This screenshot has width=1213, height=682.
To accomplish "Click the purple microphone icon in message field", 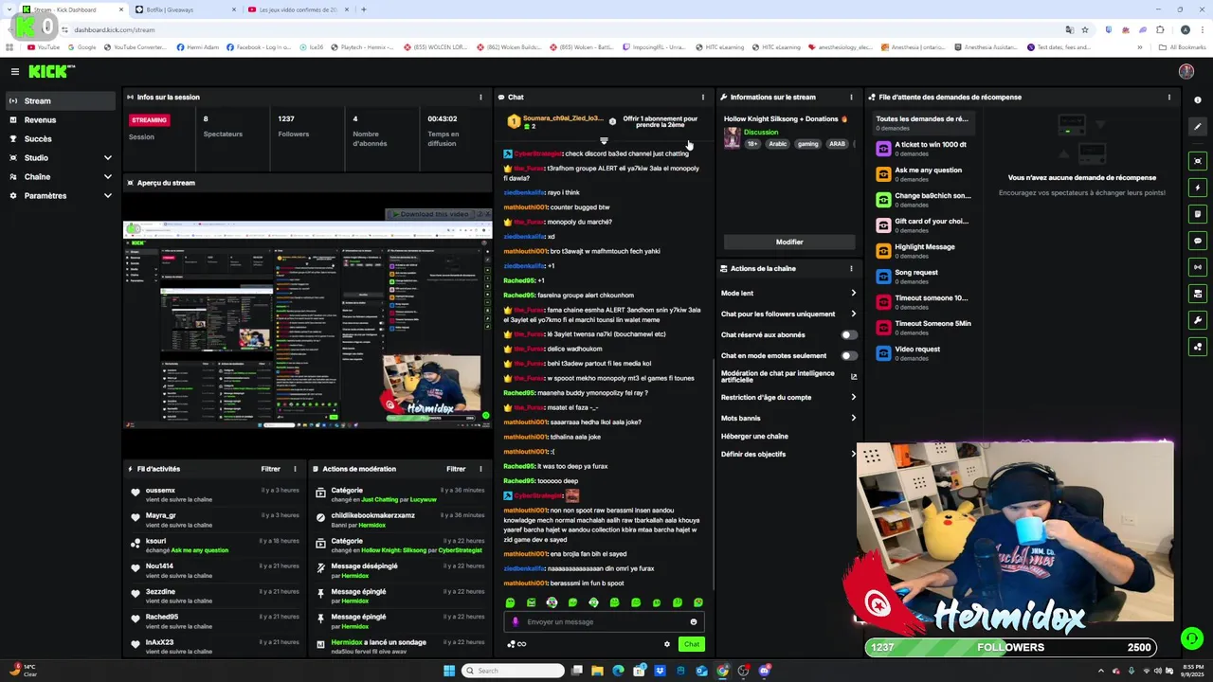I will tap(516, 622).
